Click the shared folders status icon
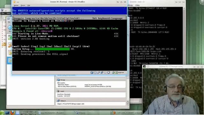This screenshot has height=115, width=204. (x=105, y=73)
